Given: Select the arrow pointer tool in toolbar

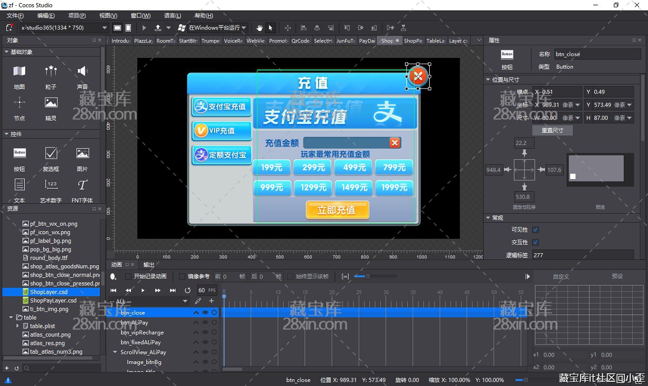Looking at the screenshot, I should [271, 28].
